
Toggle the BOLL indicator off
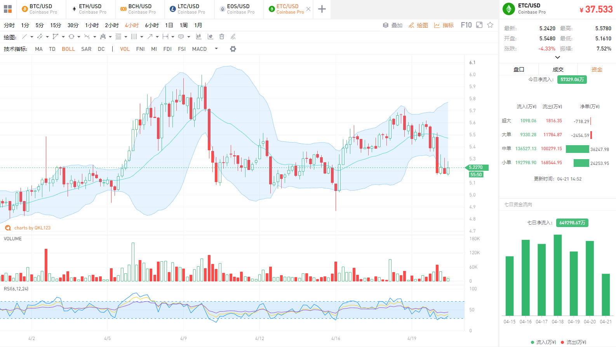tap(68, 49)
